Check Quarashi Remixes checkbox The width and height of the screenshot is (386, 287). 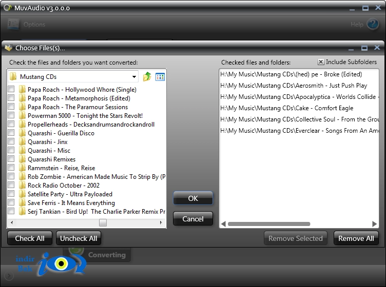11,159
